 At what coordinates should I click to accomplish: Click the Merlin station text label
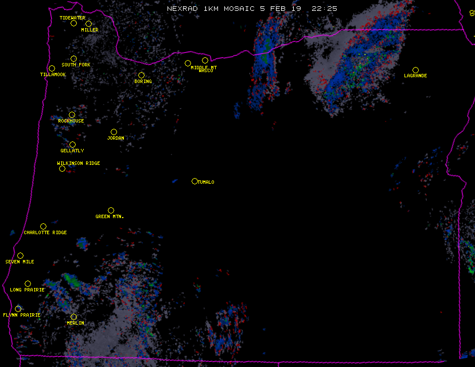[x=75, y=323]
